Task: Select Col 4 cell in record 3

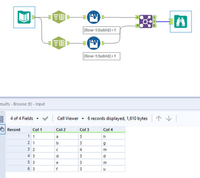Action: click(113, 149)
